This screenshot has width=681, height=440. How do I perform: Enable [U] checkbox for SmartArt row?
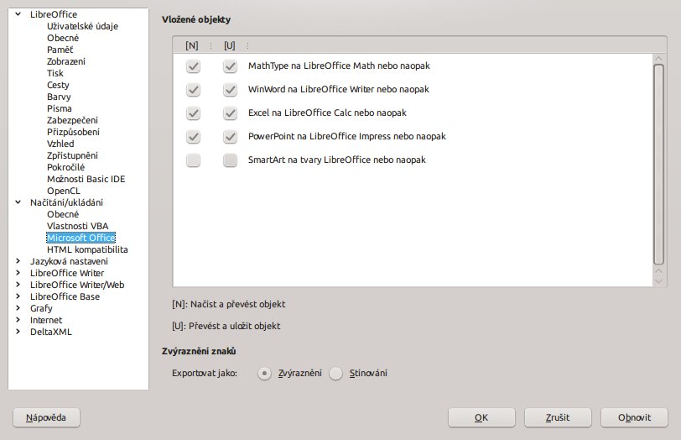(x=230, y=160)
